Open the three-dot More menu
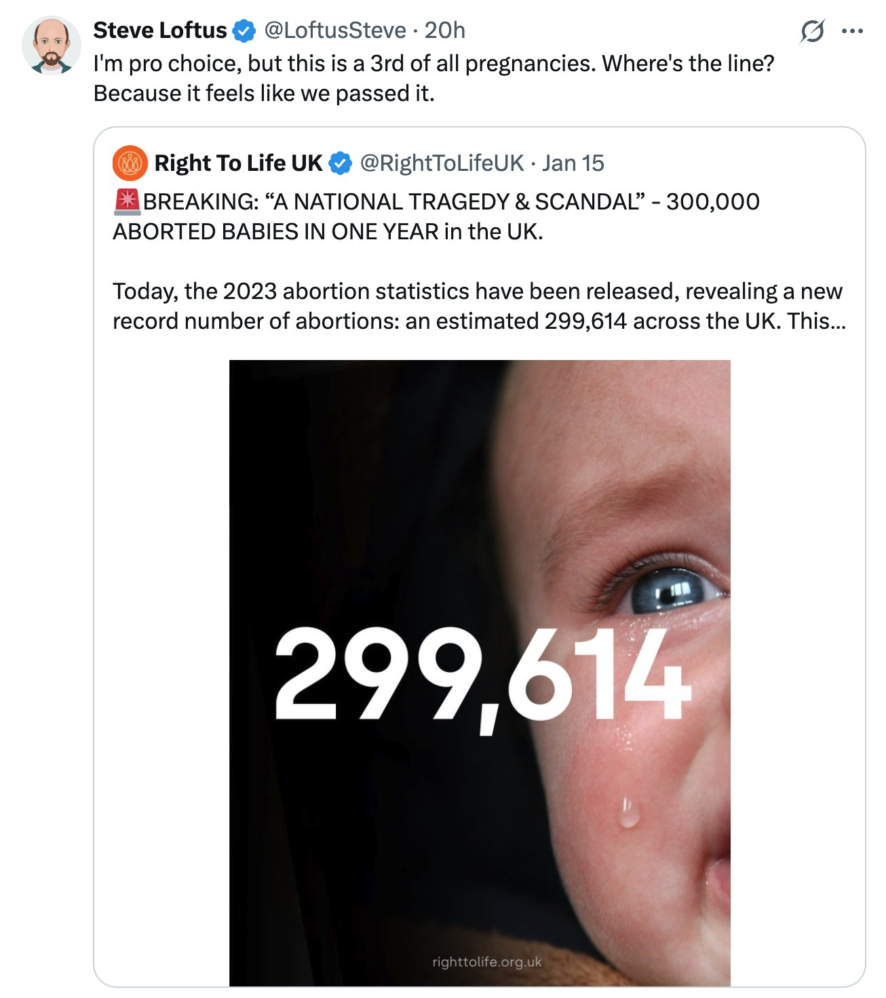The height and width of the screenshot is (998, 886). pyautogui.click(x=852, y=31)
